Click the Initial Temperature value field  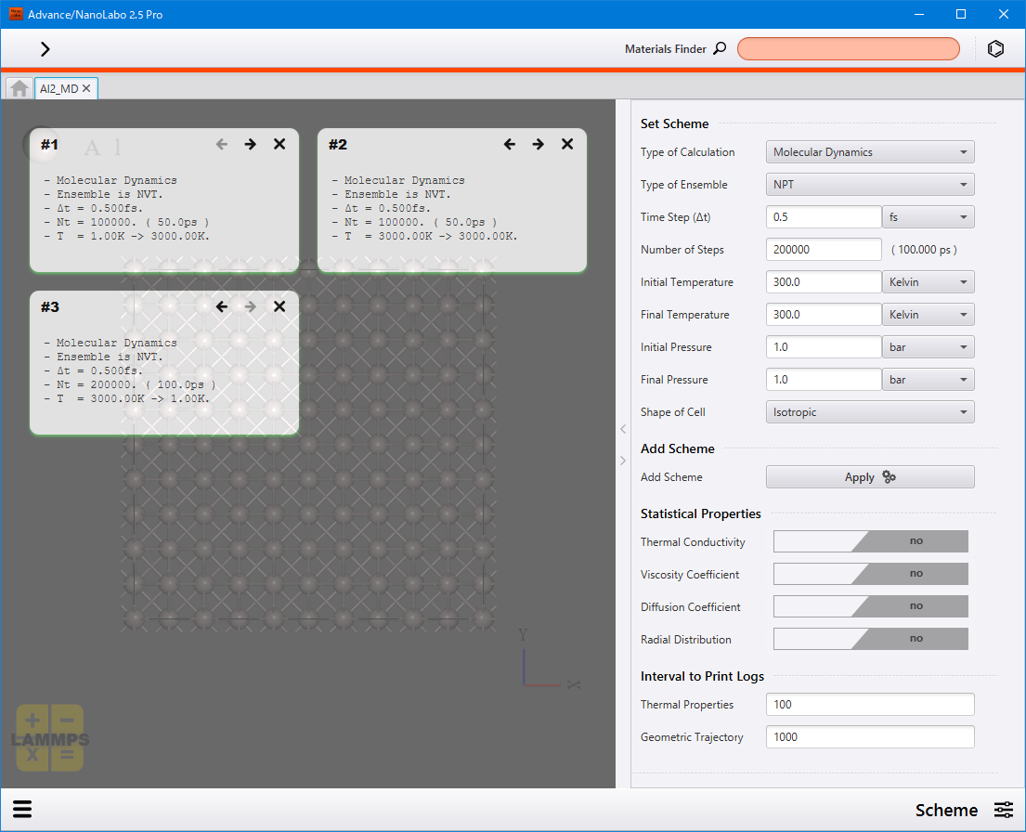click(824, 282)
